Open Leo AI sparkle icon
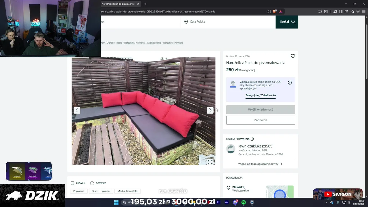 pos(352,11)
